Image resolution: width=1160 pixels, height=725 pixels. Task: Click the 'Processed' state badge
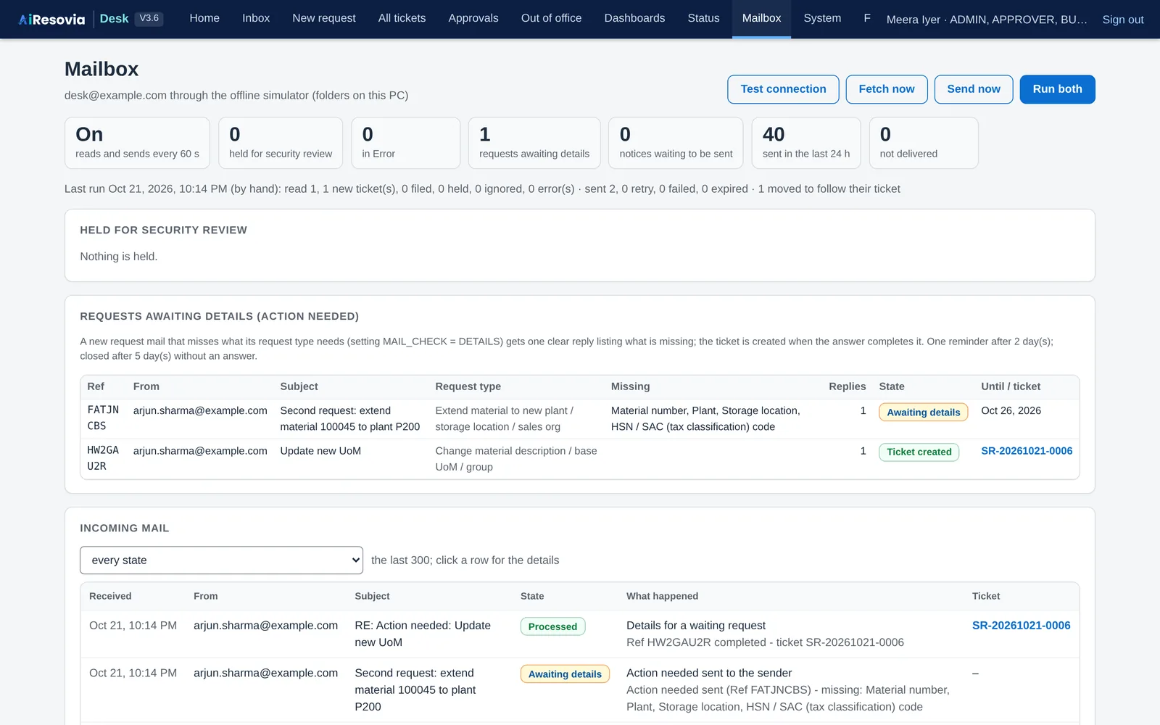click(553, 626)
